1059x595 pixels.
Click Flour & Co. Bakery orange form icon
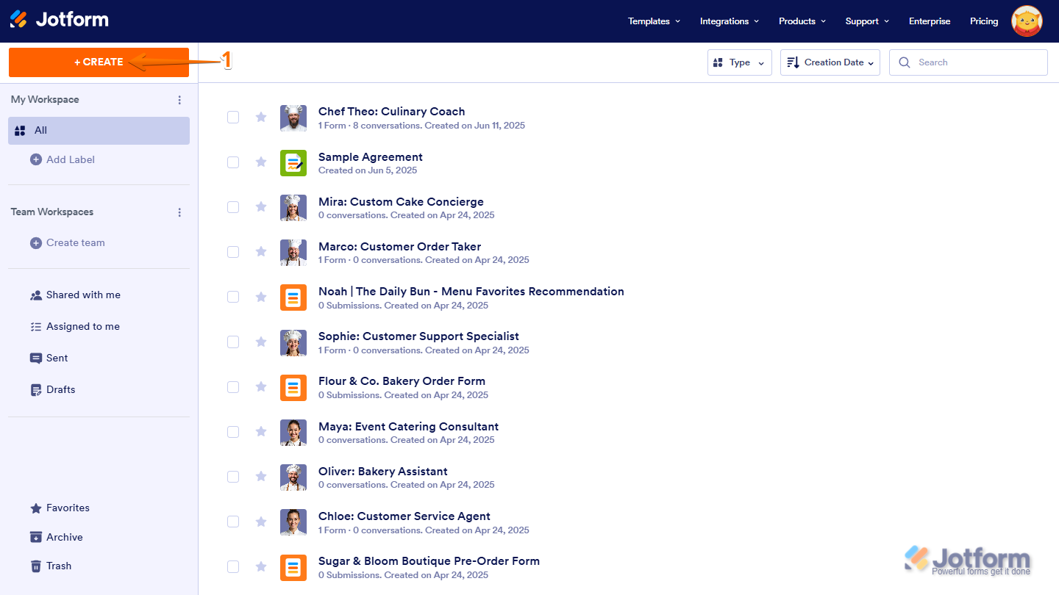pyautogui.click(x=293, y=387)
